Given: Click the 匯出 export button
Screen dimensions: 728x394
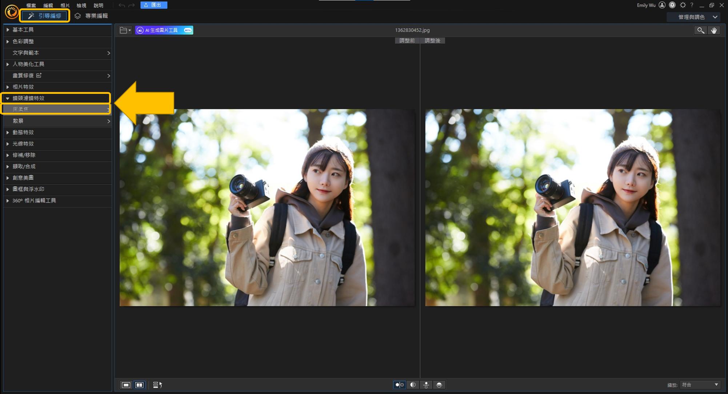Looking at the screenshot, I should (x=153, y=5).
